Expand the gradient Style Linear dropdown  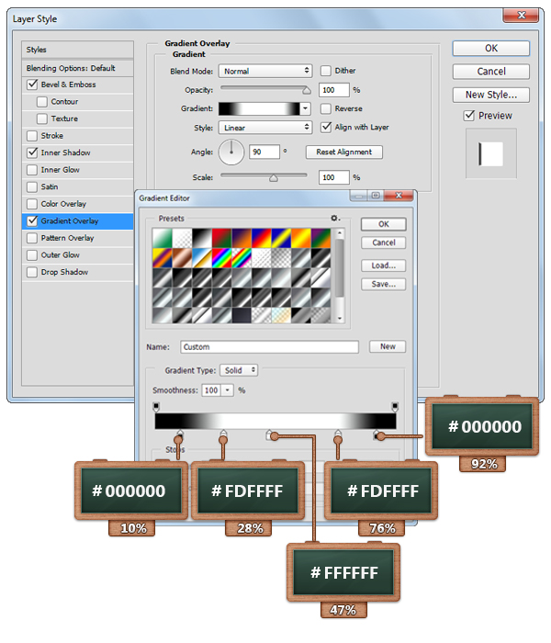[x=265, y=128]
